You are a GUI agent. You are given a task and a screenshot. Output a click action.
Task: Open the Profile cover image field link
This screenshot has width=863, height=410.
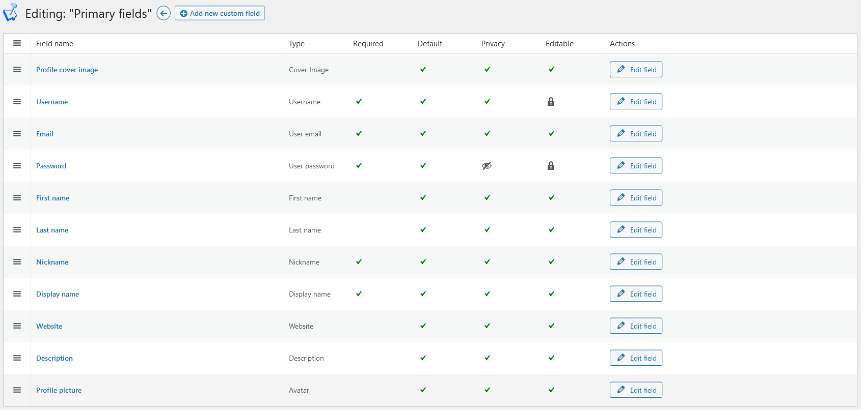click(67, 70)
